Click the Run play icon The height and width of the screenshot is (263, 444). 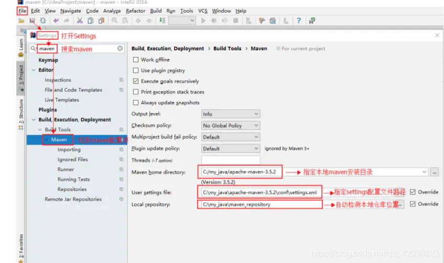203,20
